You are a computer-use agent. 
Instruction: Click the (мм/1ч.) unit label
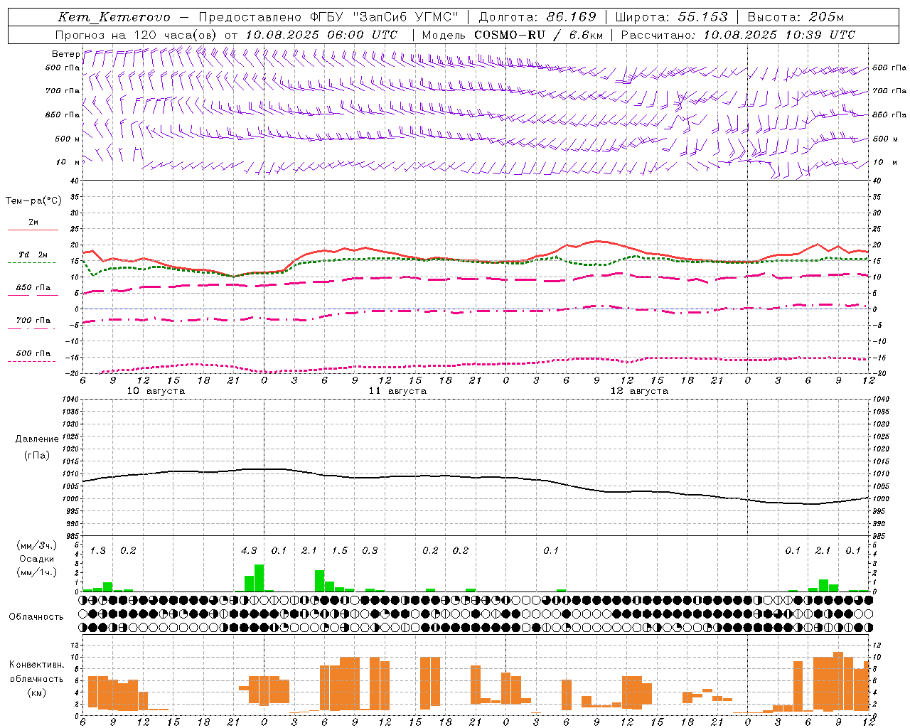click(x=37, y=572)
